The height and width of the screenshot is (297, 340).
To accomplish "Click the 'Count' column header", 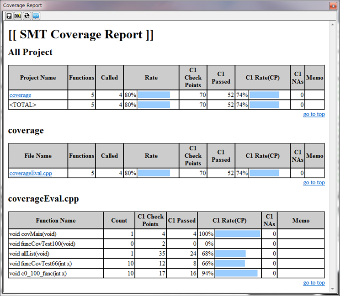I will pos(119,221).
